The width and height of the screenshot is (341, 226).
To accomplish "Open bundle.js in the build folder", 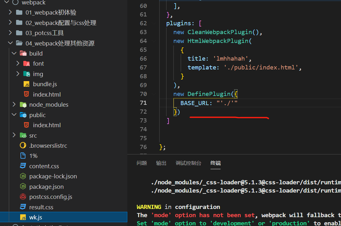I will (x=45, y=84).
